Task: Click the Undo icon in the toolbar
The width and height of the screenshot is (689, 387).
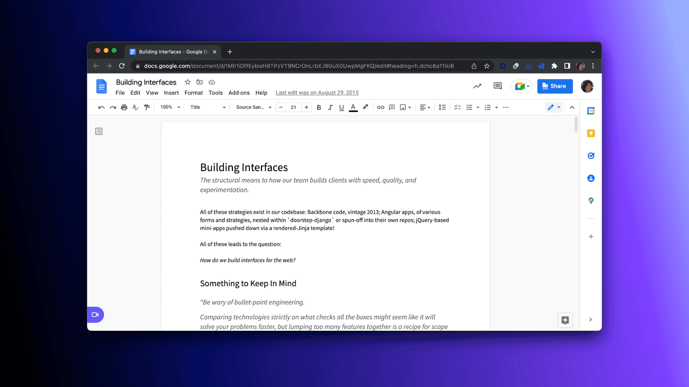Action: coord(101,107)
